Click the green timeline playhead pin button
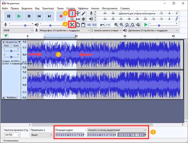Viewport: 188px width, 143px height. click(6, 36)
